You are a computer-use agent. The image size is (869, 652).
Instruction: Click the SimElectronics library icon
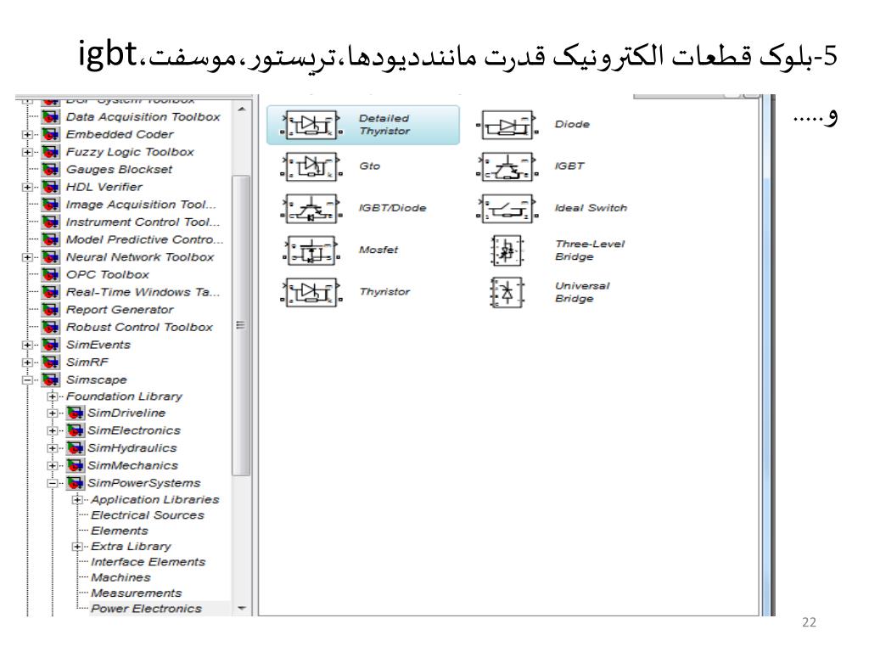(75, 430)
